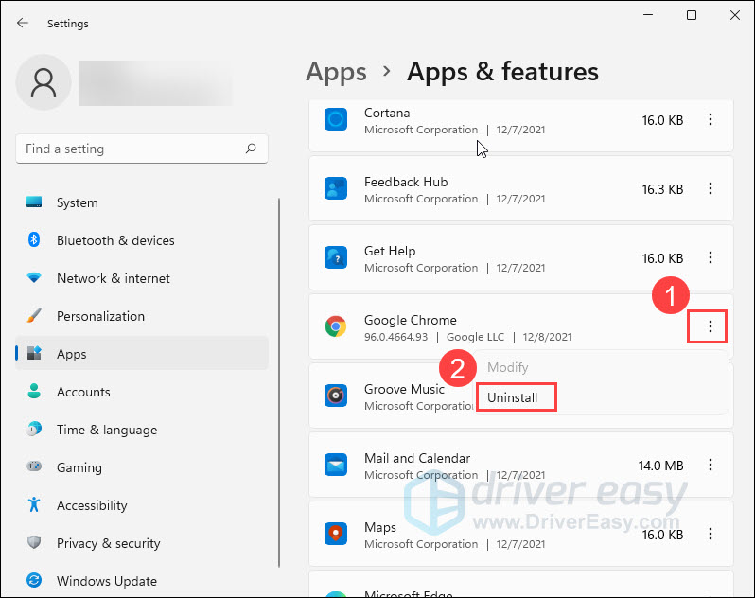755x598 pixels.
Task: Click the Google Chrome app name
Action: [411, 320]
